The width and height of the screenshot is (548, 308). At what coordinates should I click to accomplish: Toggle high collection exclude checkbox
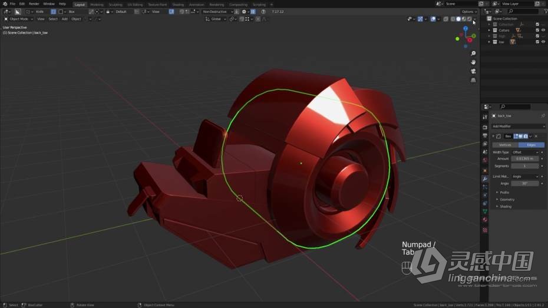(537, 36)
